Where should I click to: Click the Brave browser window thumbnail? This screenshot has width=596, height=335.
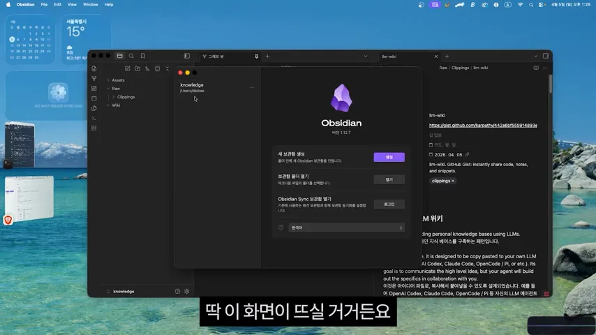pos(29,198)
